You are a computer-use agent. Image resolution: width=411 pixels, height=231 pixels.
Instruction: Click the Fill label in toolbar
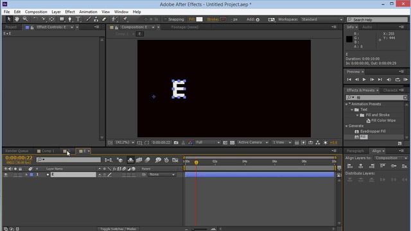(x=192, y=19)
